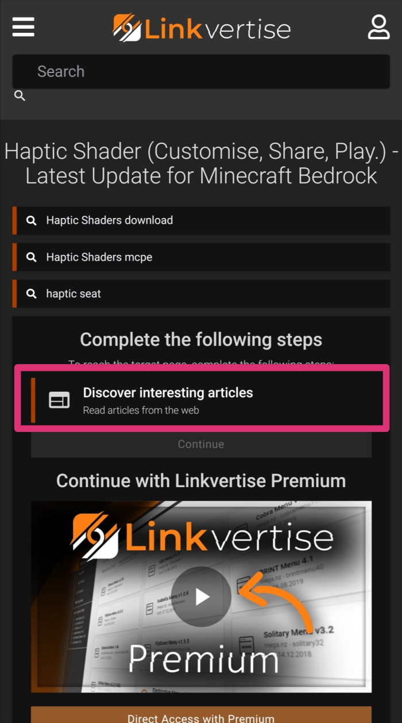Open Discover interesting articles step
Image resolution: width=402 pixels, height=723 pixels.
201,400
